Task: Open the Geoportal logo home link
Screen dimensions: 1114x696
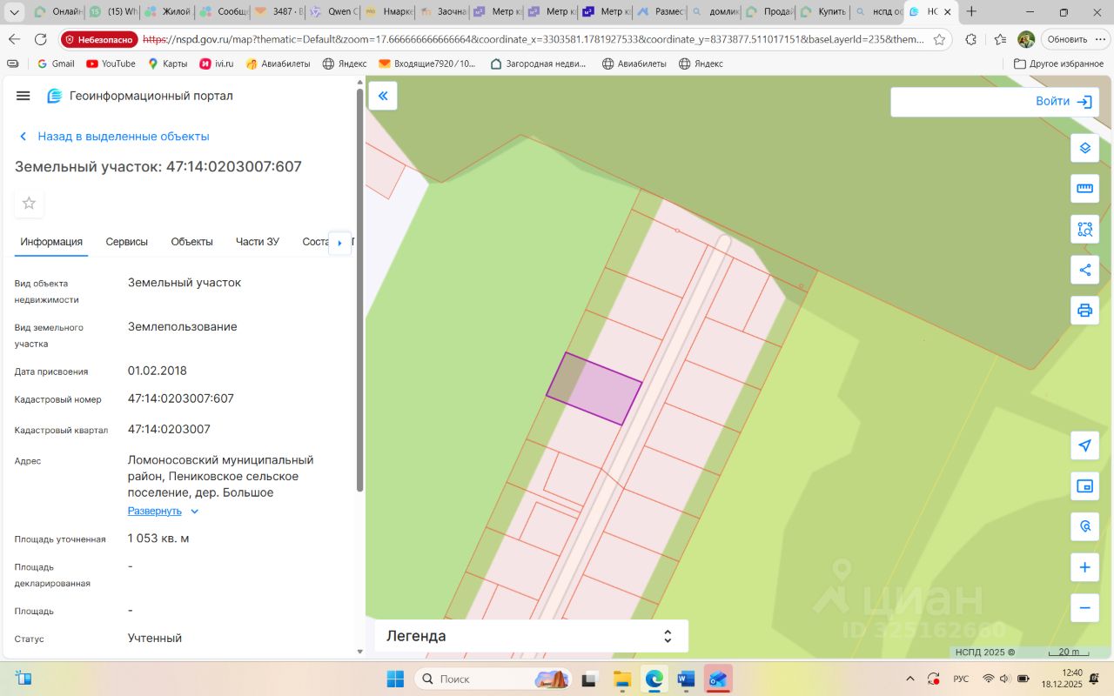Action: click(x=140, y=96)
